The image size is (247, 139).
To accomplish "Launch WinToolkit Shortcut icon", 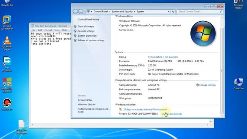I will (x=7, y=85).
